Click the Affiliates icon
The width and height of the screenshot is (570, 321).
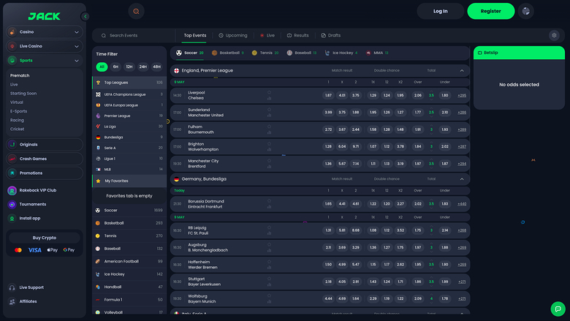coord(12,301)
